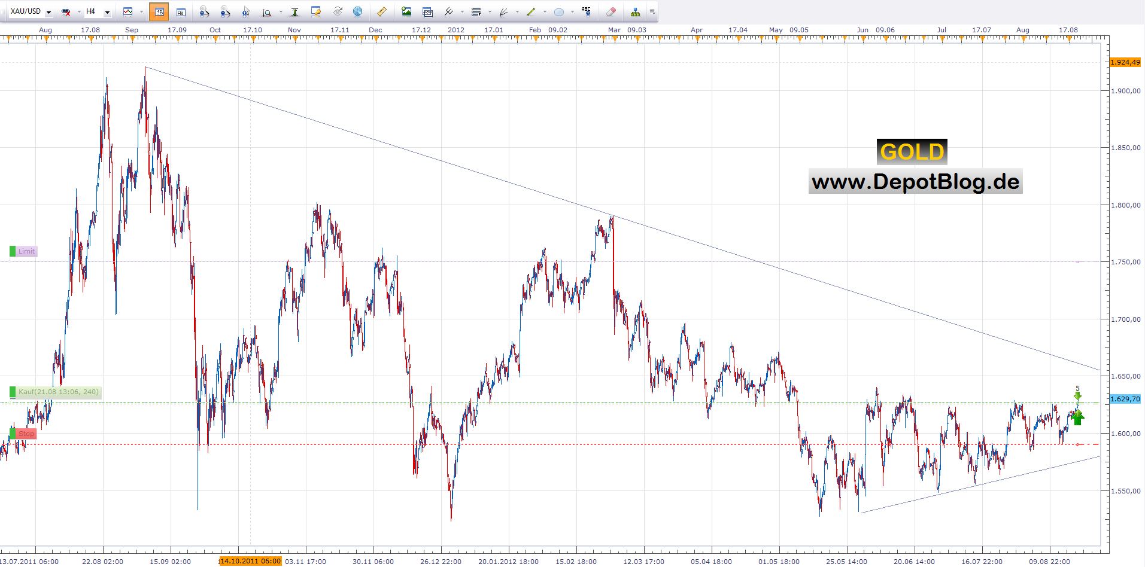Click the insert image icon
This screenshot has width=1145, height=567.
tap(406, 11)
